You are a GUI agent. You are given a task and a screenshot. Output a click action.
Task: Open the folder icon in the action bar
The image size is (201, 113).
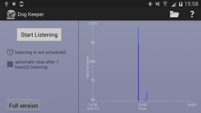(x=174, y=14)
